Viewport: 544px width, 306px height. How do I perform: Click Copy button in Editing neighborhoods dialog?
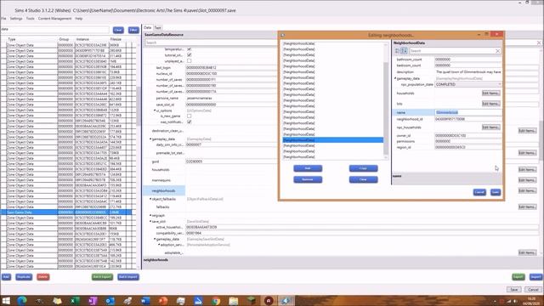[363, 168]
